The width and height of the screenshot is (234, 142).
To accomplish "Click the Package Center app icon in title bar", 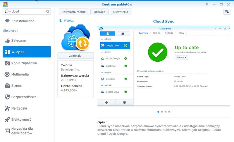I will (5, 4).
